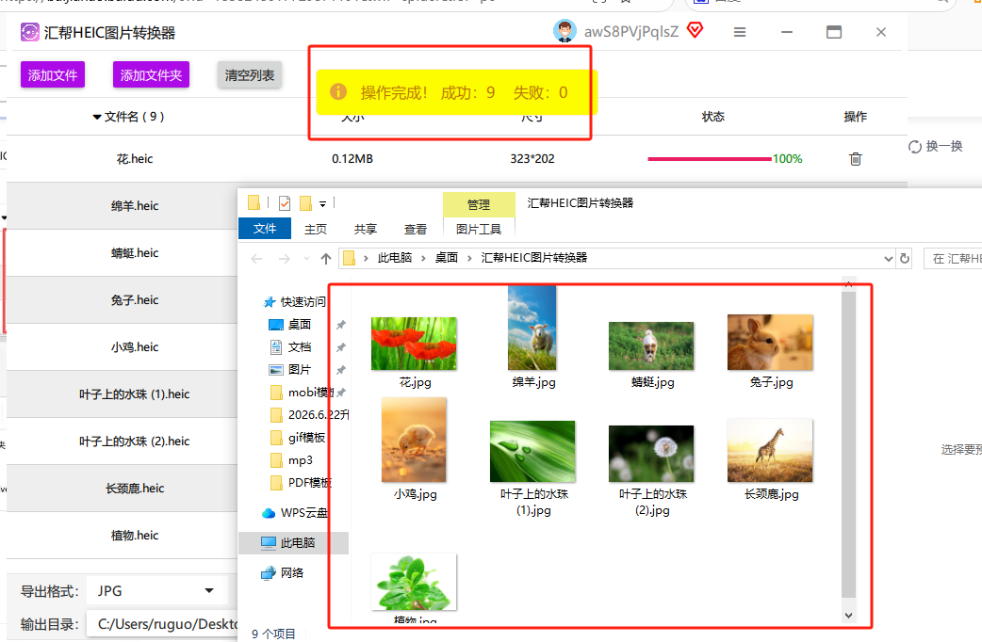This screenshot has width=982, height=642.
Task: Select the 长颈鹿.heic row
Action: (x=123, y=488)
